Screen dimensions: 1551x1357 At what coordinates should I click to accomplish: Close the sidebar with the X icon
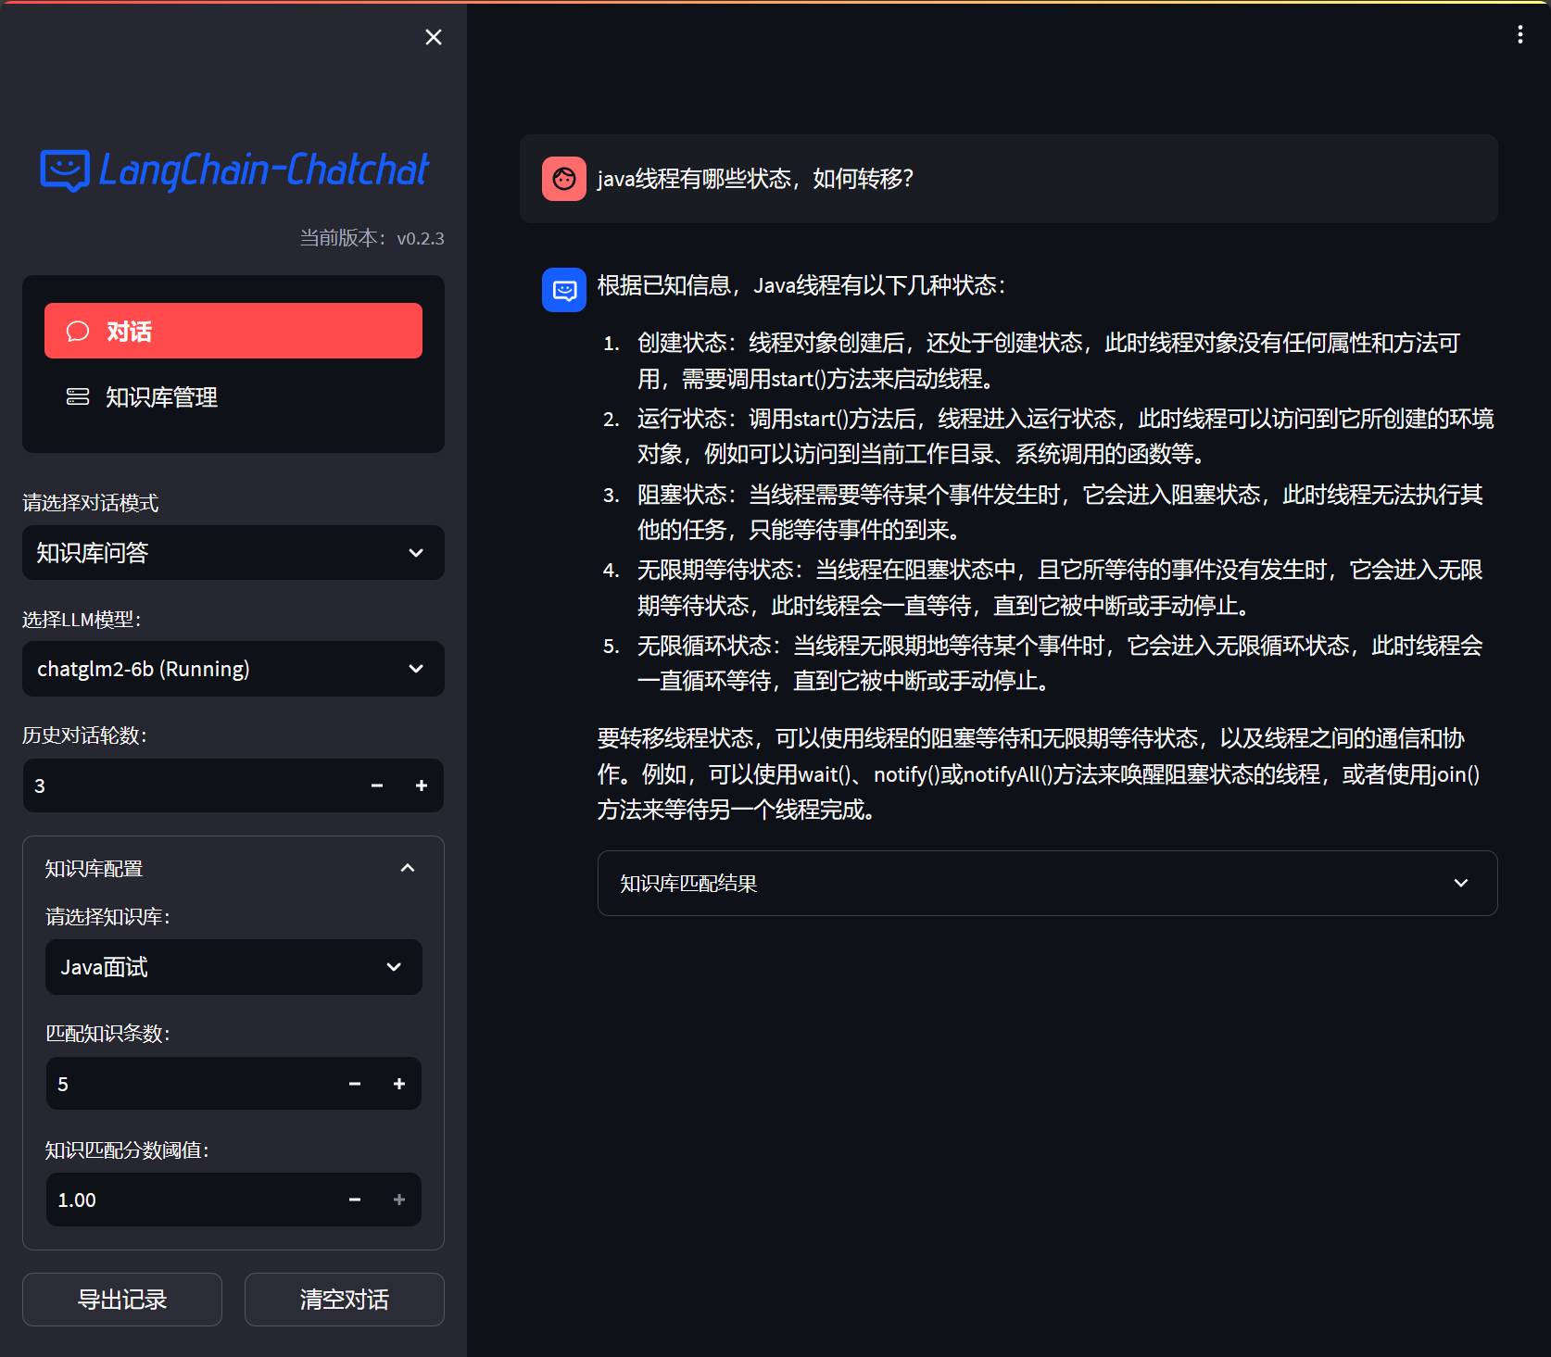pyautogui.click(x=433, y=37)
